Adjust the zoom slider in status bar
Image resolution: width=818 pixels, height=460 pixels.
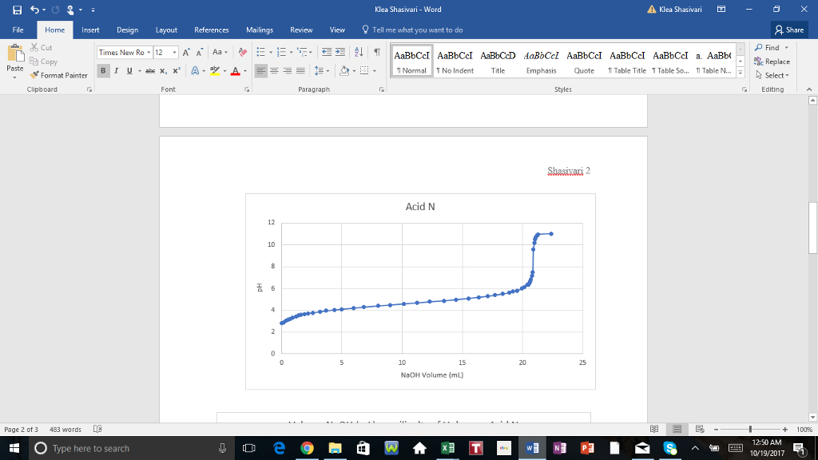(751, 430)
